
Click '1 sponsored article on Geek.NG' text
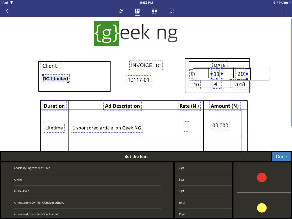pos(107,128)
